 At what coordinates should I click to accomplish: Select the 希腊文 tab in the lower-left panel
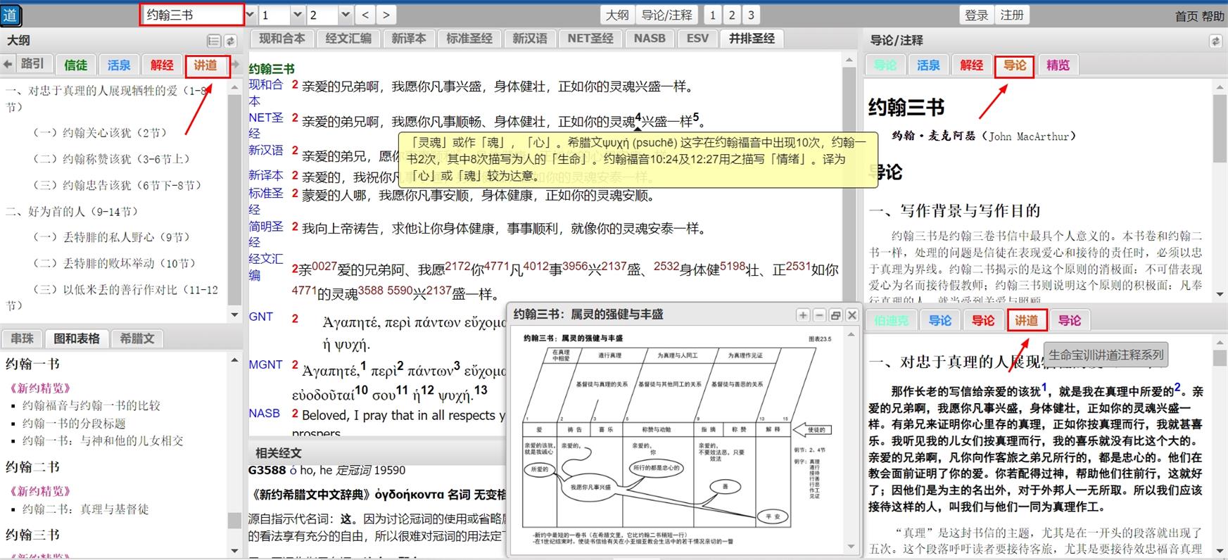click(137, 338)
